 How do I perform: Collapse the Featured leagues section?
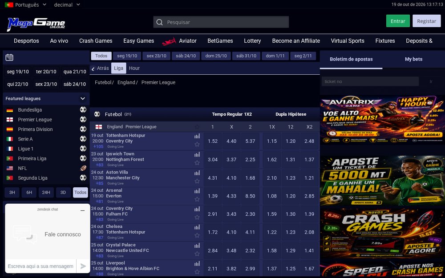(x=83, y=98)
